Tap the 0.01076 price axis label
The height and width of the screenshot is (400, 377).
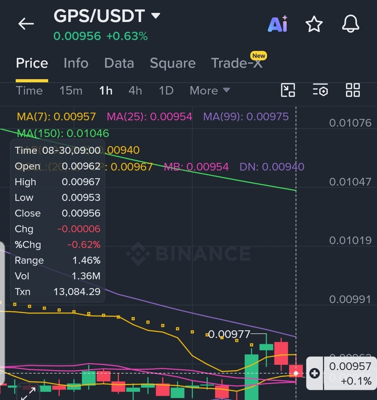coord(350,123)
